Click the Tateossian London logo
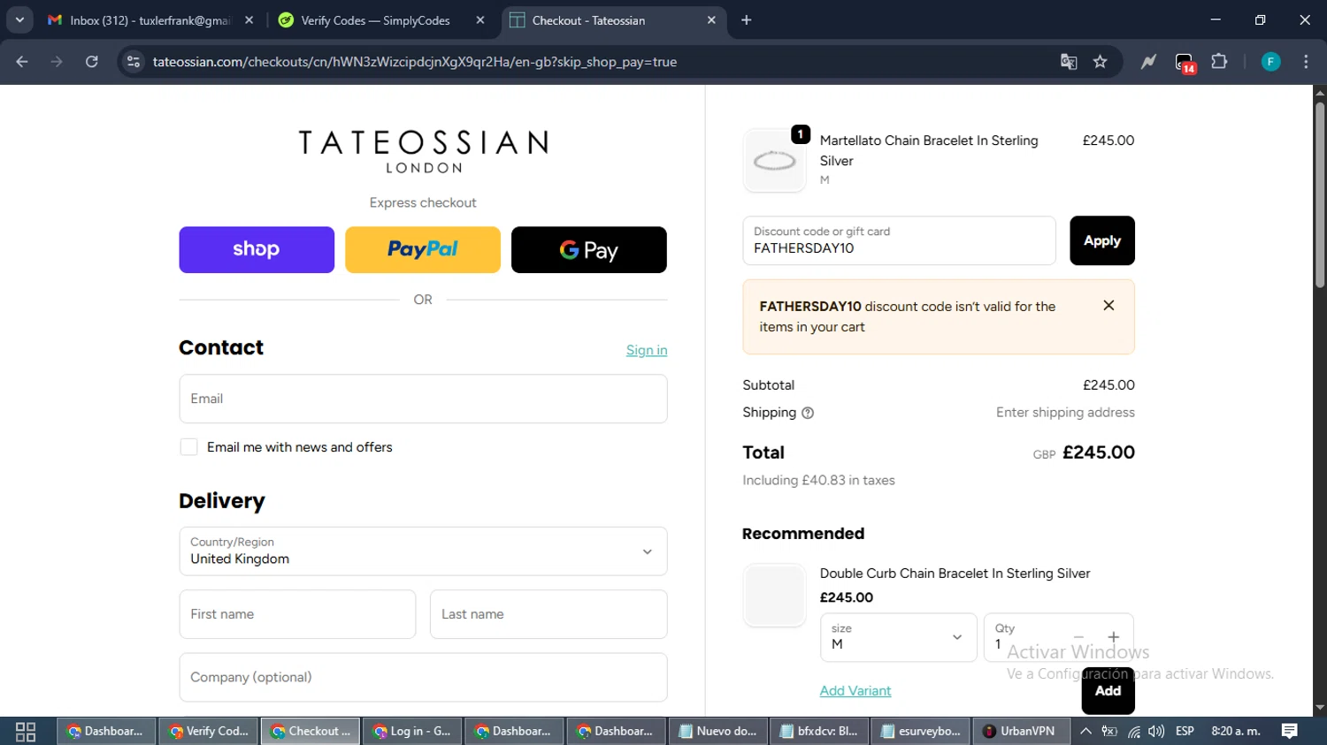Viewport: 1327px width, 745px height. [423, 152]
